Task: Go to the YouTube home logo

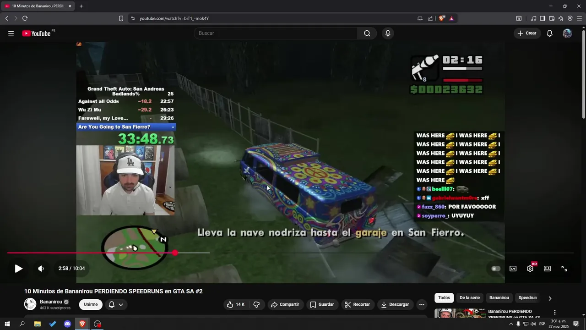Action: point(36,33)
